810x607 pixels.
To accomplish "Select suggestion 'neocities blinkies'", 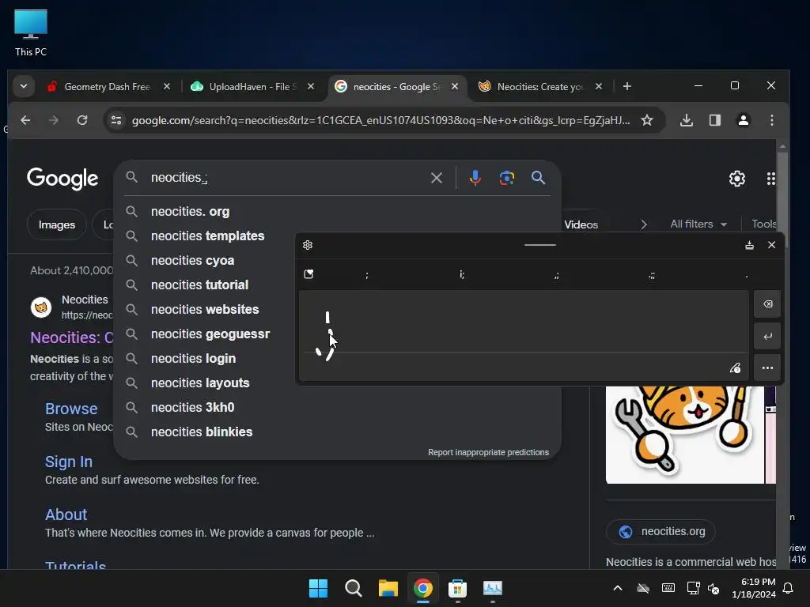I will 337,432.
